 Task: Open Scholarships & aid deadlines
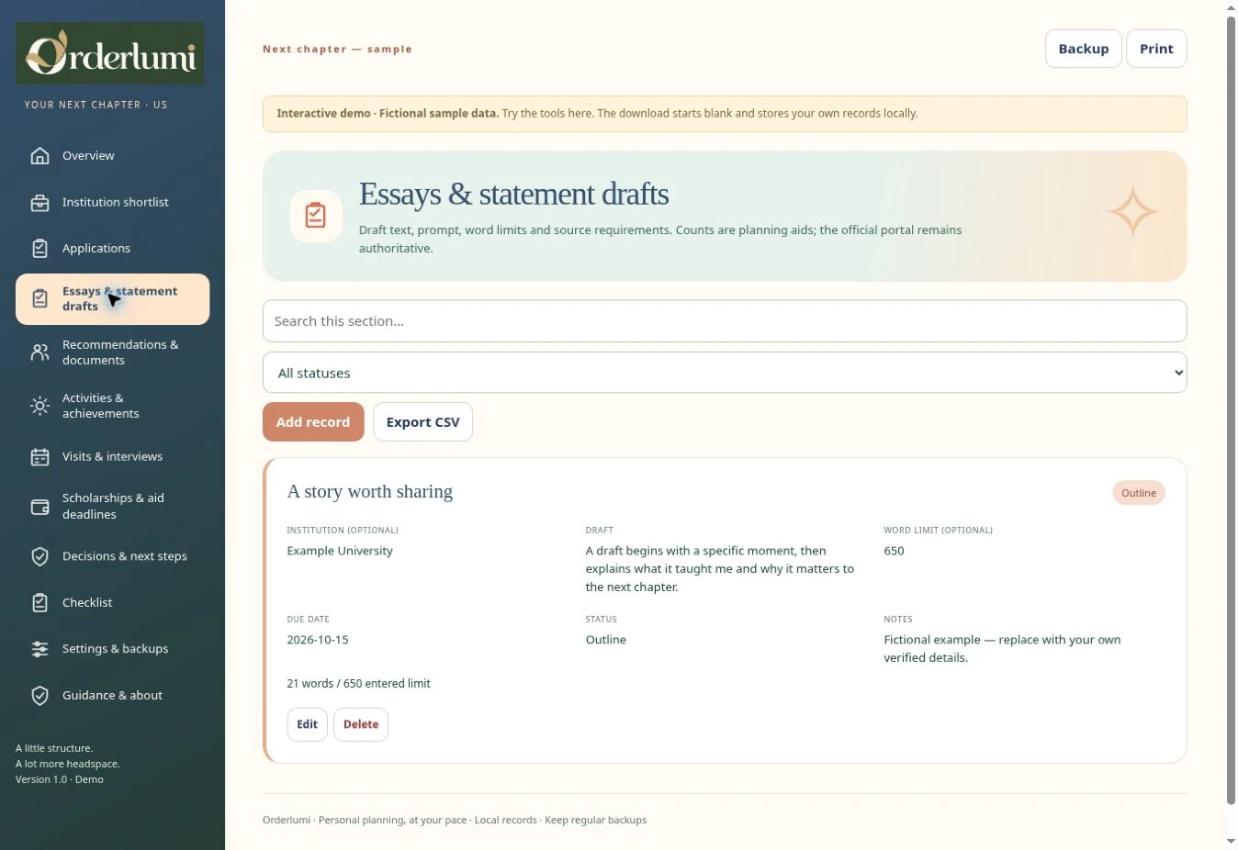(112, 507)
